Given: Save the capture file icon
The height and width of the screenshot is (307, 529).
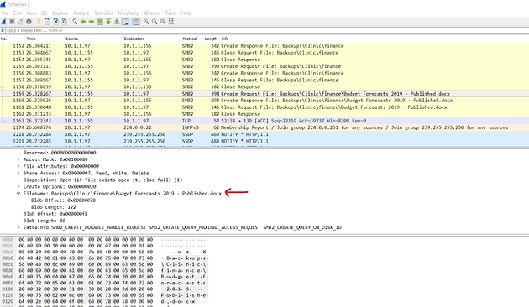Looking at the screenshot, I should 48,22.
